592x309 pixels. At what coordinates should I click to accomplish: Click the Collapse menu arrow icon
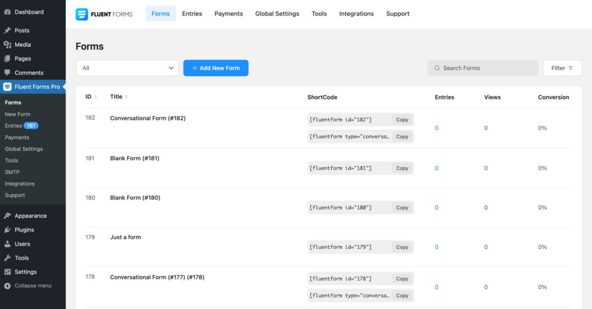pos(7,286)
